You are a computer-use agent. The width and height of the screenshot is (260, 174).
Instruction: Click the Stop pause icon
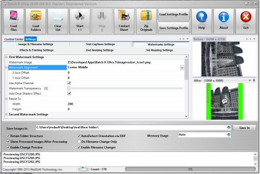click(x=102, y=16)
